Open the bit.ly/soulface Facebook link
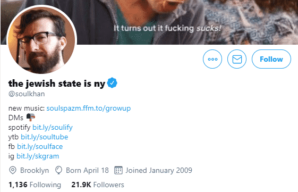This screenshot has width=298, height=192. pyautogui.click(x=40, y=146)
